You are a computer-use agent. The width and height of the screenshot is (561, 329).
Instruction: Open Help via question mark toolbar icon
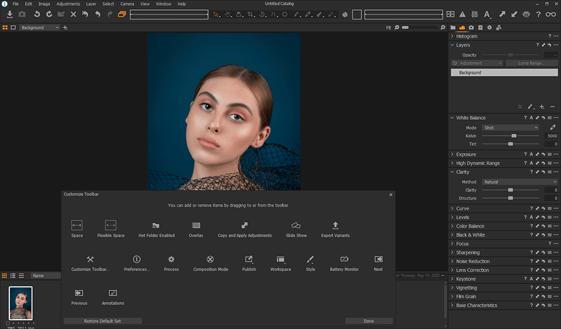coord(538,14)
